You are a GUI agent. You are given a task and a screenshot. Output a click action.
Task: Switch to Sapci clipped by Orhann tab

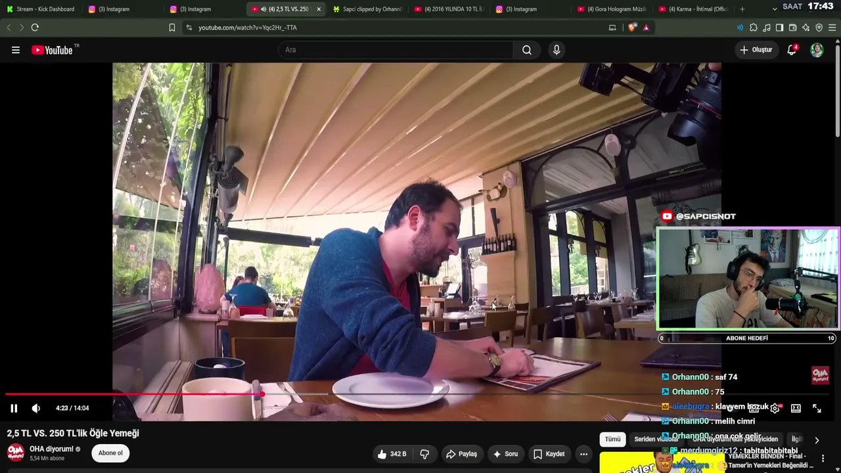click(x=368, y=9)
